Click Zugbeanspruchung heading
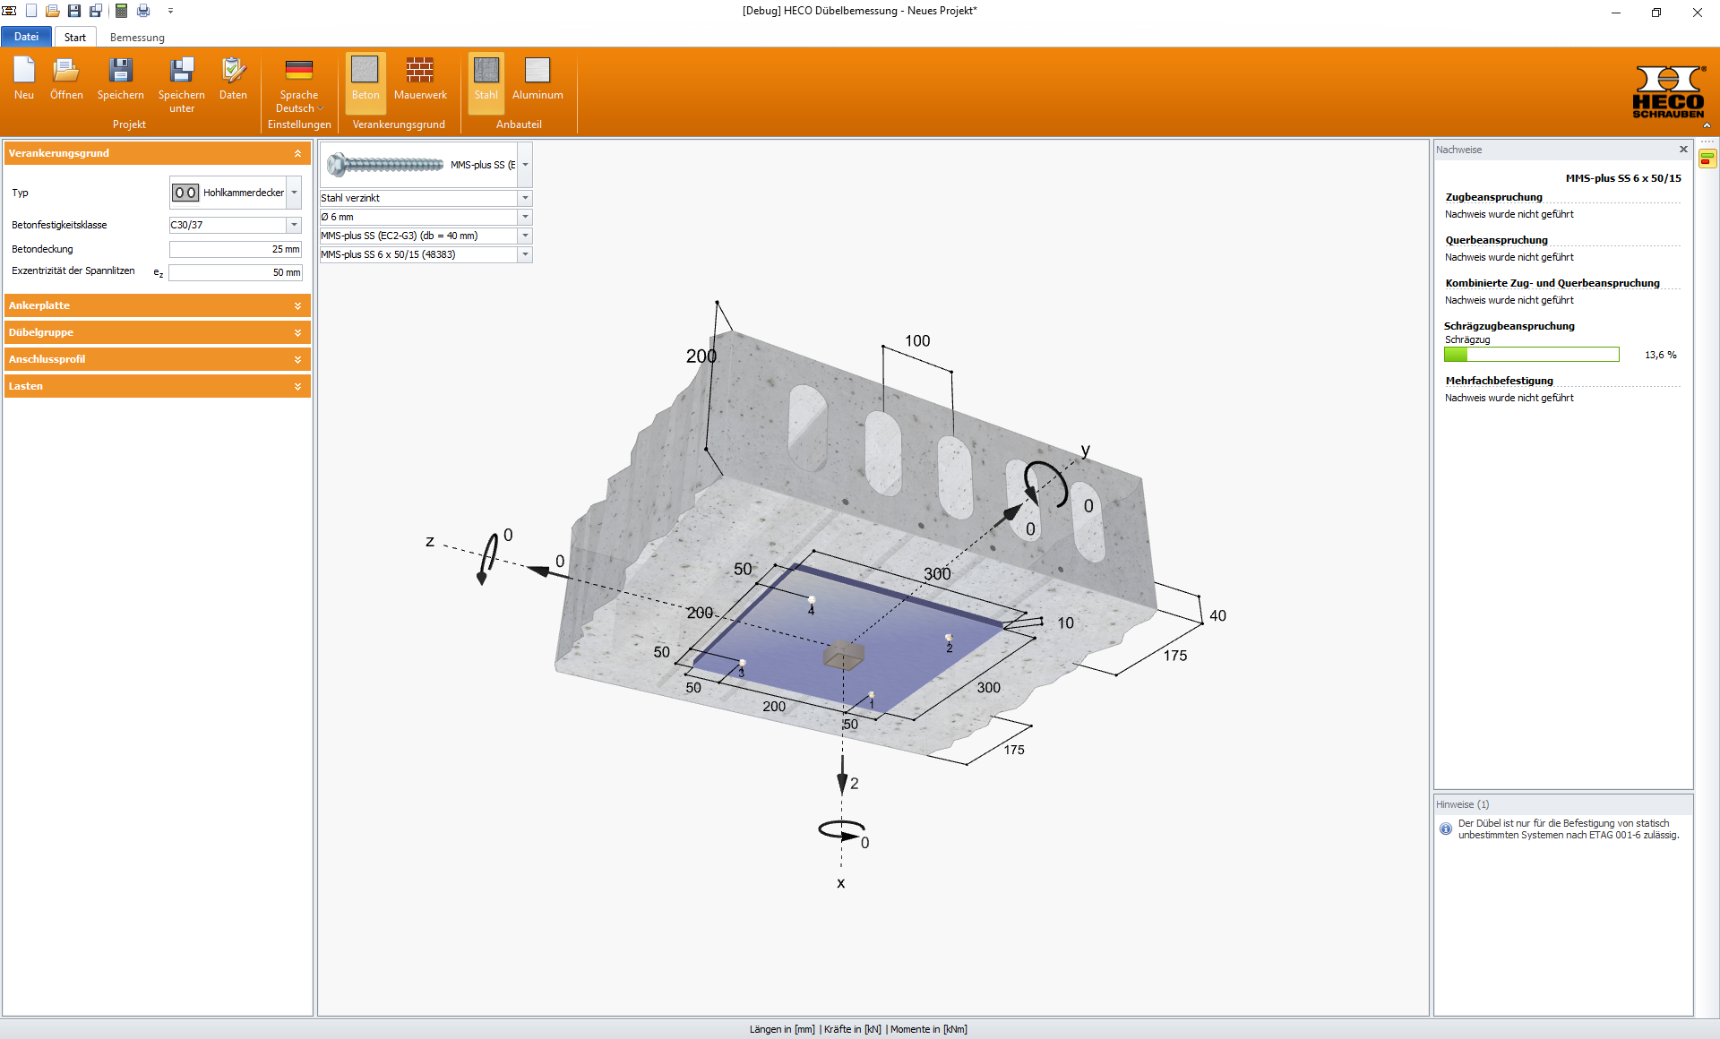Screen dimensions: 1720x1039 point(1493,197)
